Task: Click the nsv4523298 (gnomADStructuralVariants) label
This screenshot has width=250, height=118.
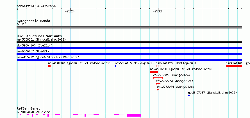Action: coord(181,69)
